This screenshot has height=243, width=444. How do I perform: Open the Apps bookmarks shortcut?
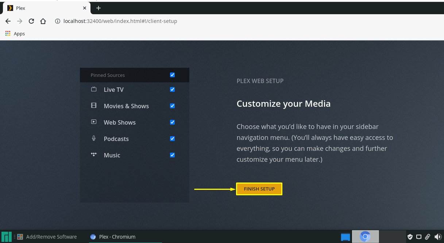coord(15,34)
